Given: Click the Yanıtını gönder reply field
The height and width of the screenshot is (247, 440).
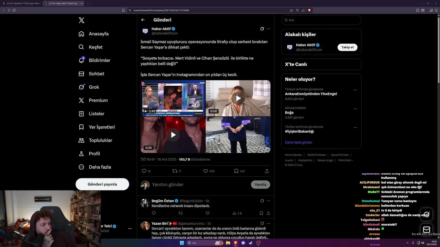Looking at the screenshot, I should (x=199, y=185).
